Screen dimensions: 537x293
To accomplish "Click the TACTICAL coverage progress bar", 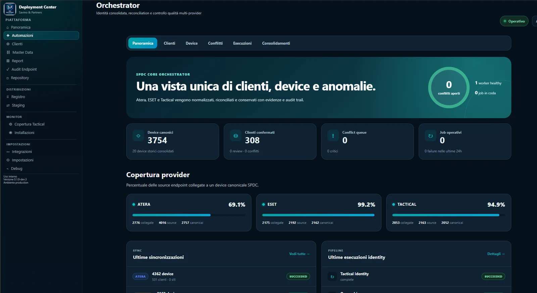I will pyautogui.click(x=448, y=215).
